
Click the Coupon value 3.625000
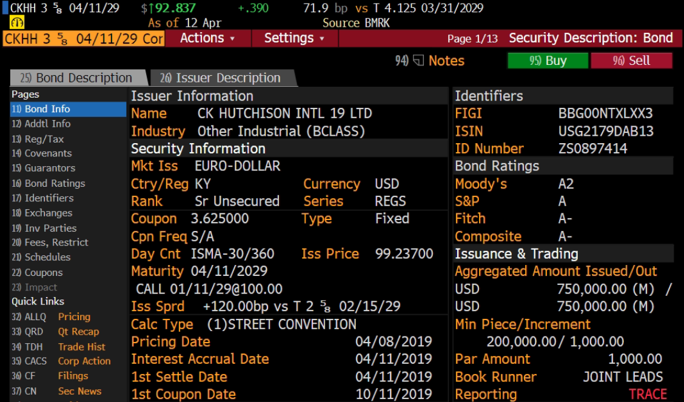[x=220, y=218]
